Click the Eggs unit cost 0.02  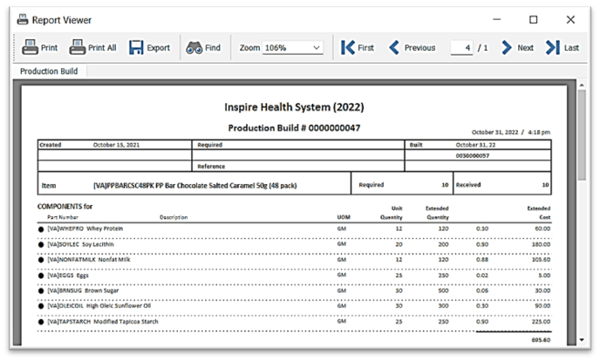(x=482, y=276)
